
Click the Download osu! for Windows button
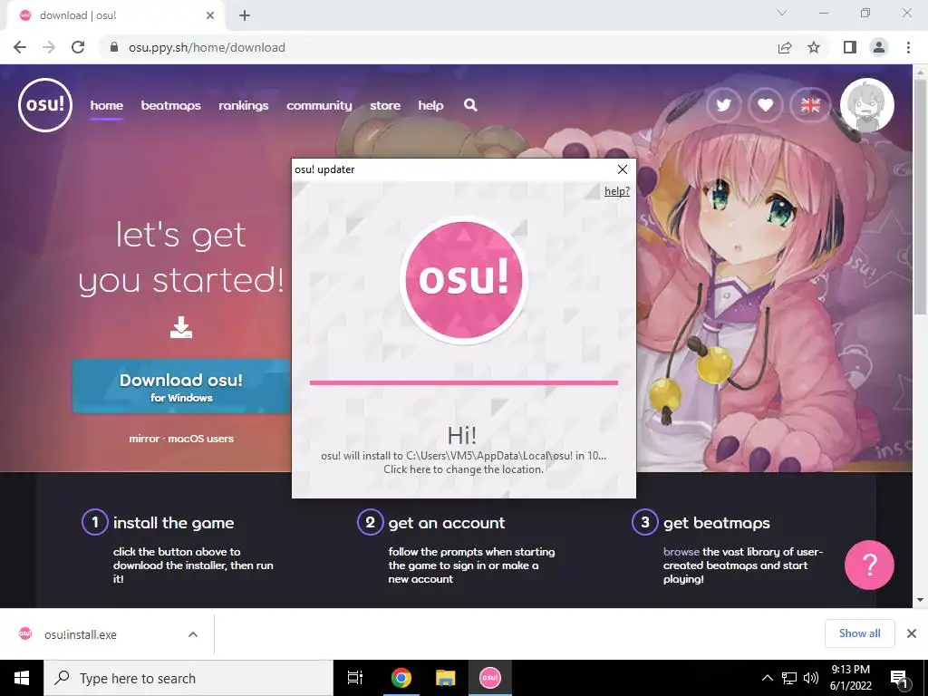[181, 387]
